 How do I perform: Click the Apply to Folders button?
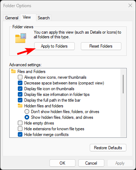pos(54,46)
